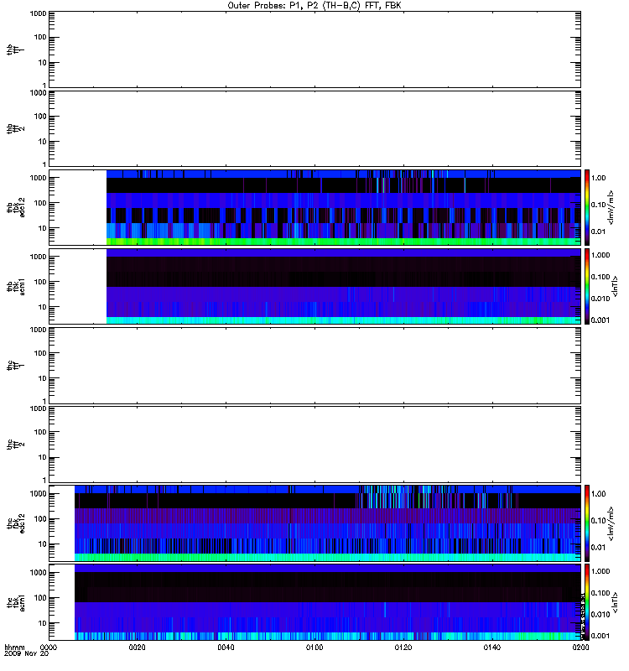Click '0.01' on thb edc12 color scale
This screenshot has width=629, height=671.
pos(598,231)
